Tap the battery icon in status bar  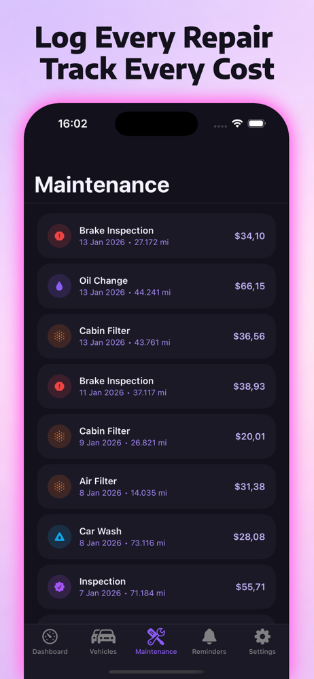257,124
